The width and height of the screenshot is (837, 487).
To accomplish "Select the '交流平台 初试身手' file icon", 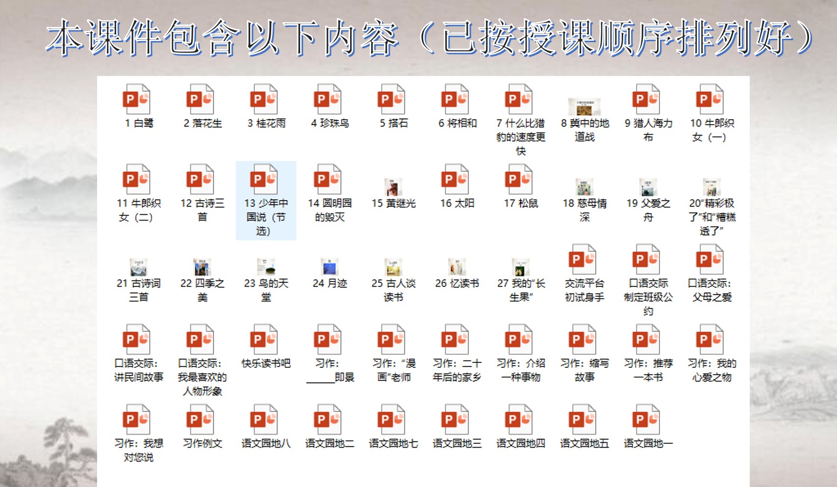I will point(582,260).
